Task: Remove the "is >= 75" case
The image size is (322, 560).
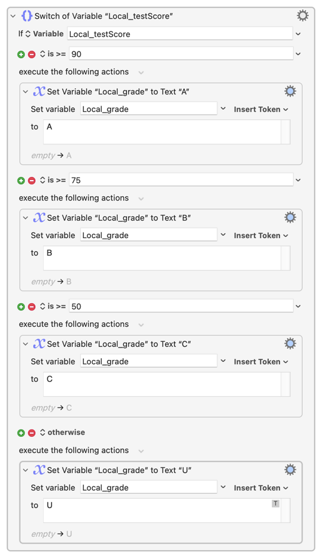Action: [x=32, y=181]
